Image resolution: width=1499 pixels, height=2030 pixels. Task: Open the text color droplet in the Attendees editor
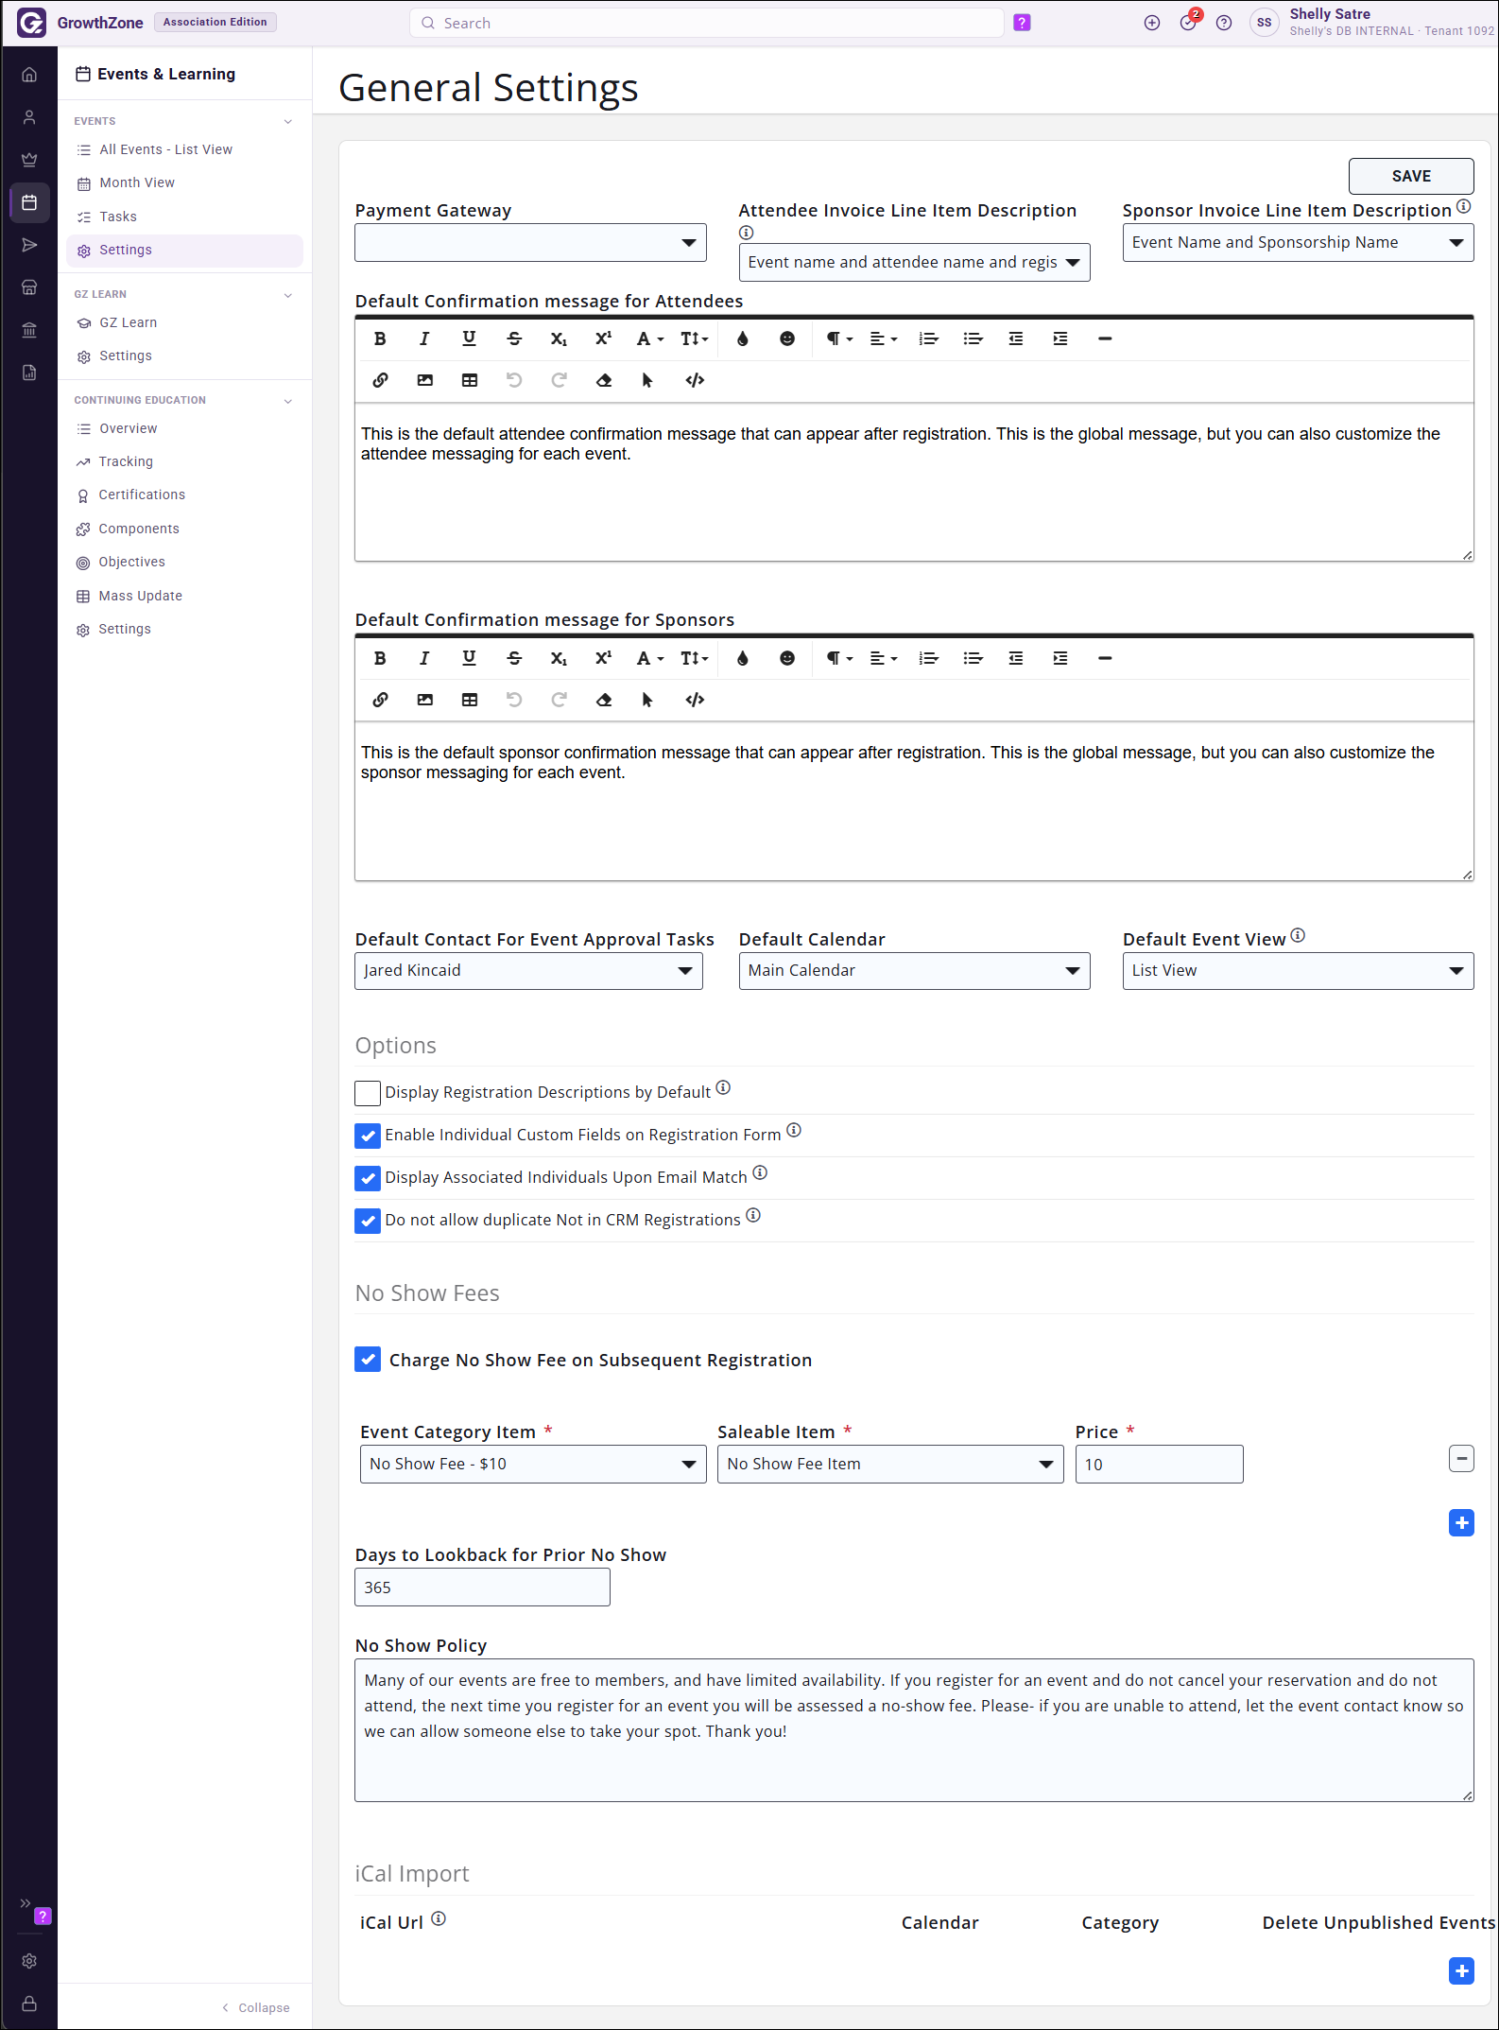pos(743,338)
